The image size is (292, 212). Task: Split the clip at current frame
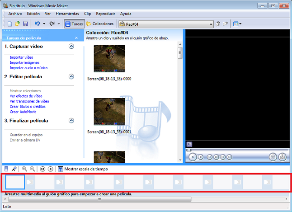(x=273, y=157)
